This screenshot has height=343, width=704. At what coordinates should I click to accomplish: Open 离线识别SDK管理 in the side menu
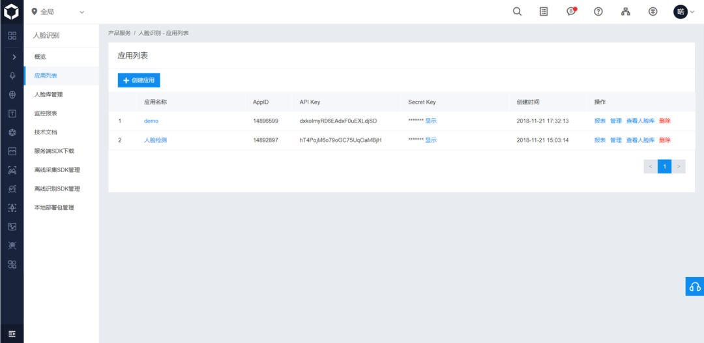point(61,189)
